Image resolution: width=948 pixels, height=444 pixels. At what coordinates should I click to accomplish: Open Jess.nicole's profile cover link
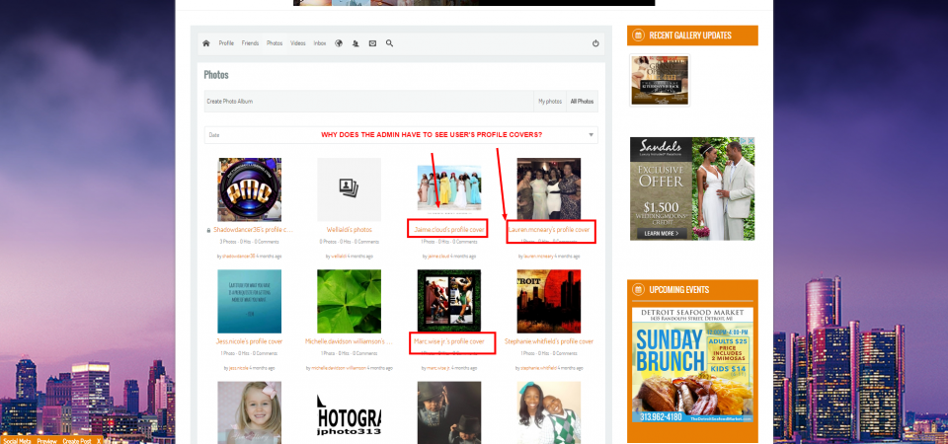pos(249,341)
